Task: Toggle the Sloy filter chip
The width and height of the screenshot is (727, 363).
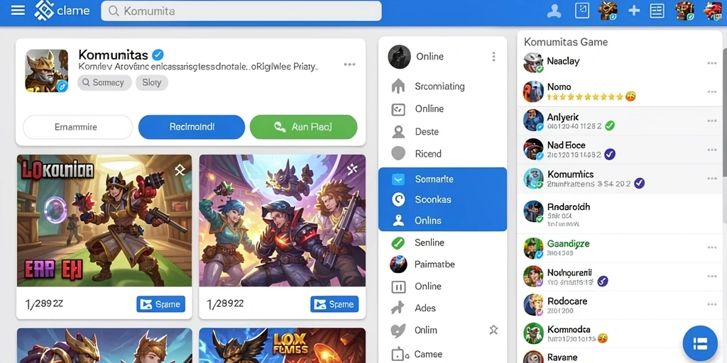Action: 152,83
